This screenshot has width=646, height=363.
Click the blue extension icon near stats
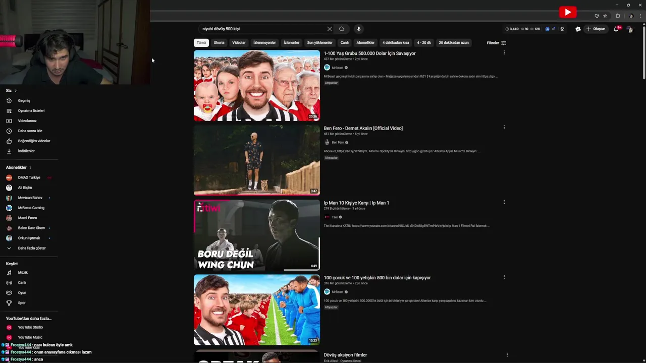point(547,29)
